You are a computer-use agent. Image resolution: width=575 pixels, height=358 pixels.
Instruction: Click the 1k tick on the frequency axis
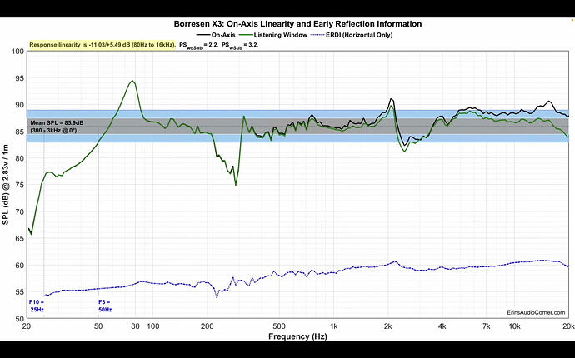333,326
